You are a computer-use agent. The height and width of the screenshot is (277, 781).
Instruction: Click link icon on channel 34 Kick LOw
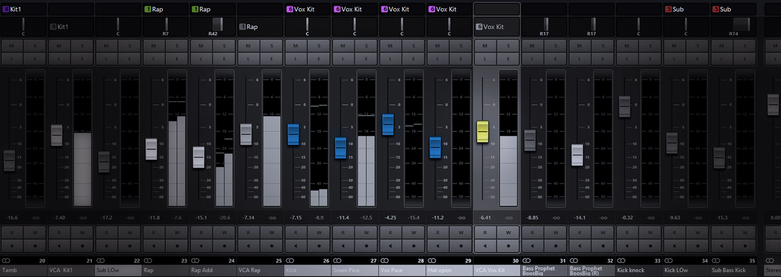(668, 260)
